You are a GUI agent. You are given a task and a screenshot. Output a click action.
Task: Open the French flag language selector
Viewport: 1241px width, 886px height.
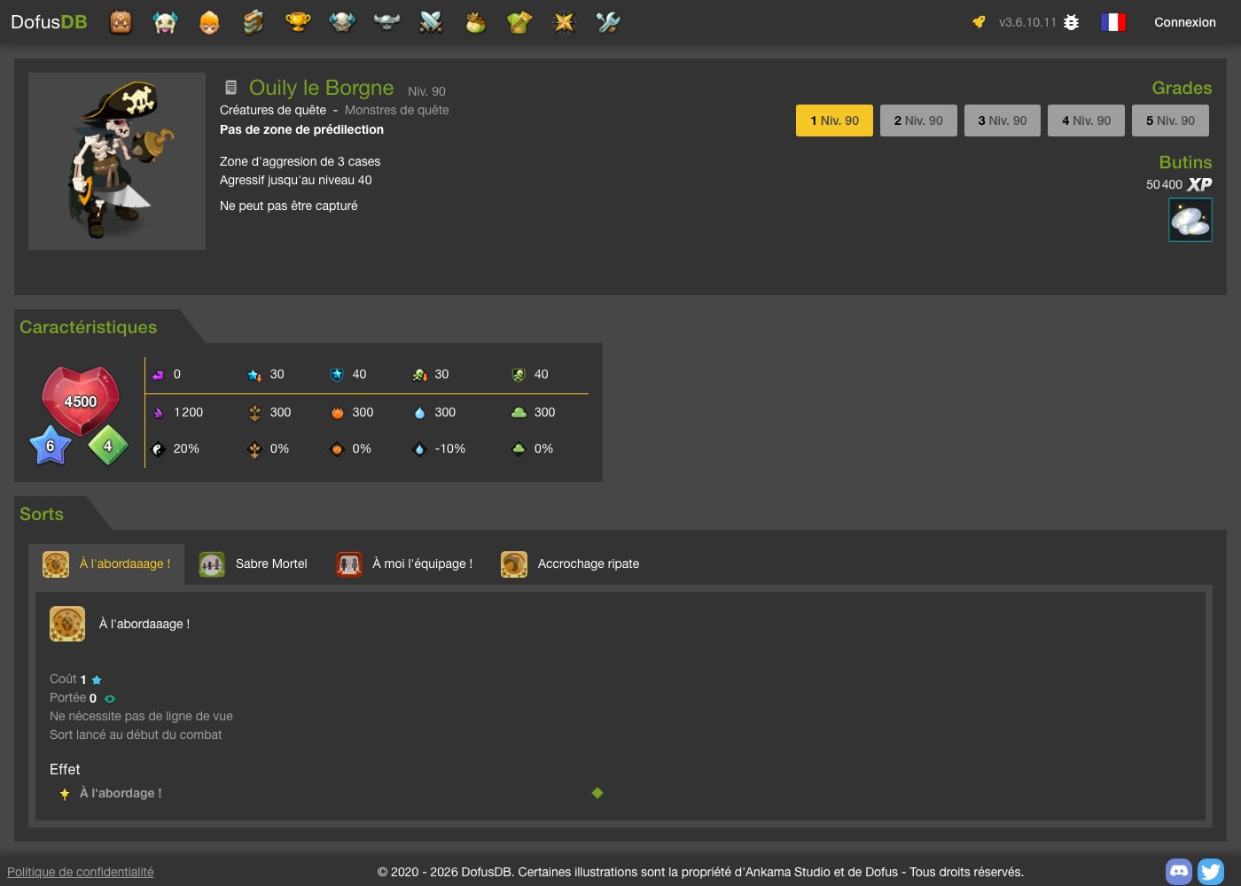(x=1113, y=22)
